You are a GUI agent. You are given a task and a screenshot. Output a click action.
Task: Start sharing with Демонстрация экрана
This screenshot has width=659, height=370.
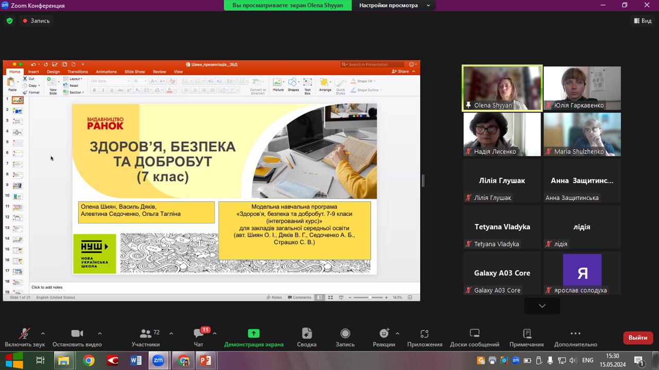tap(254, 338)
